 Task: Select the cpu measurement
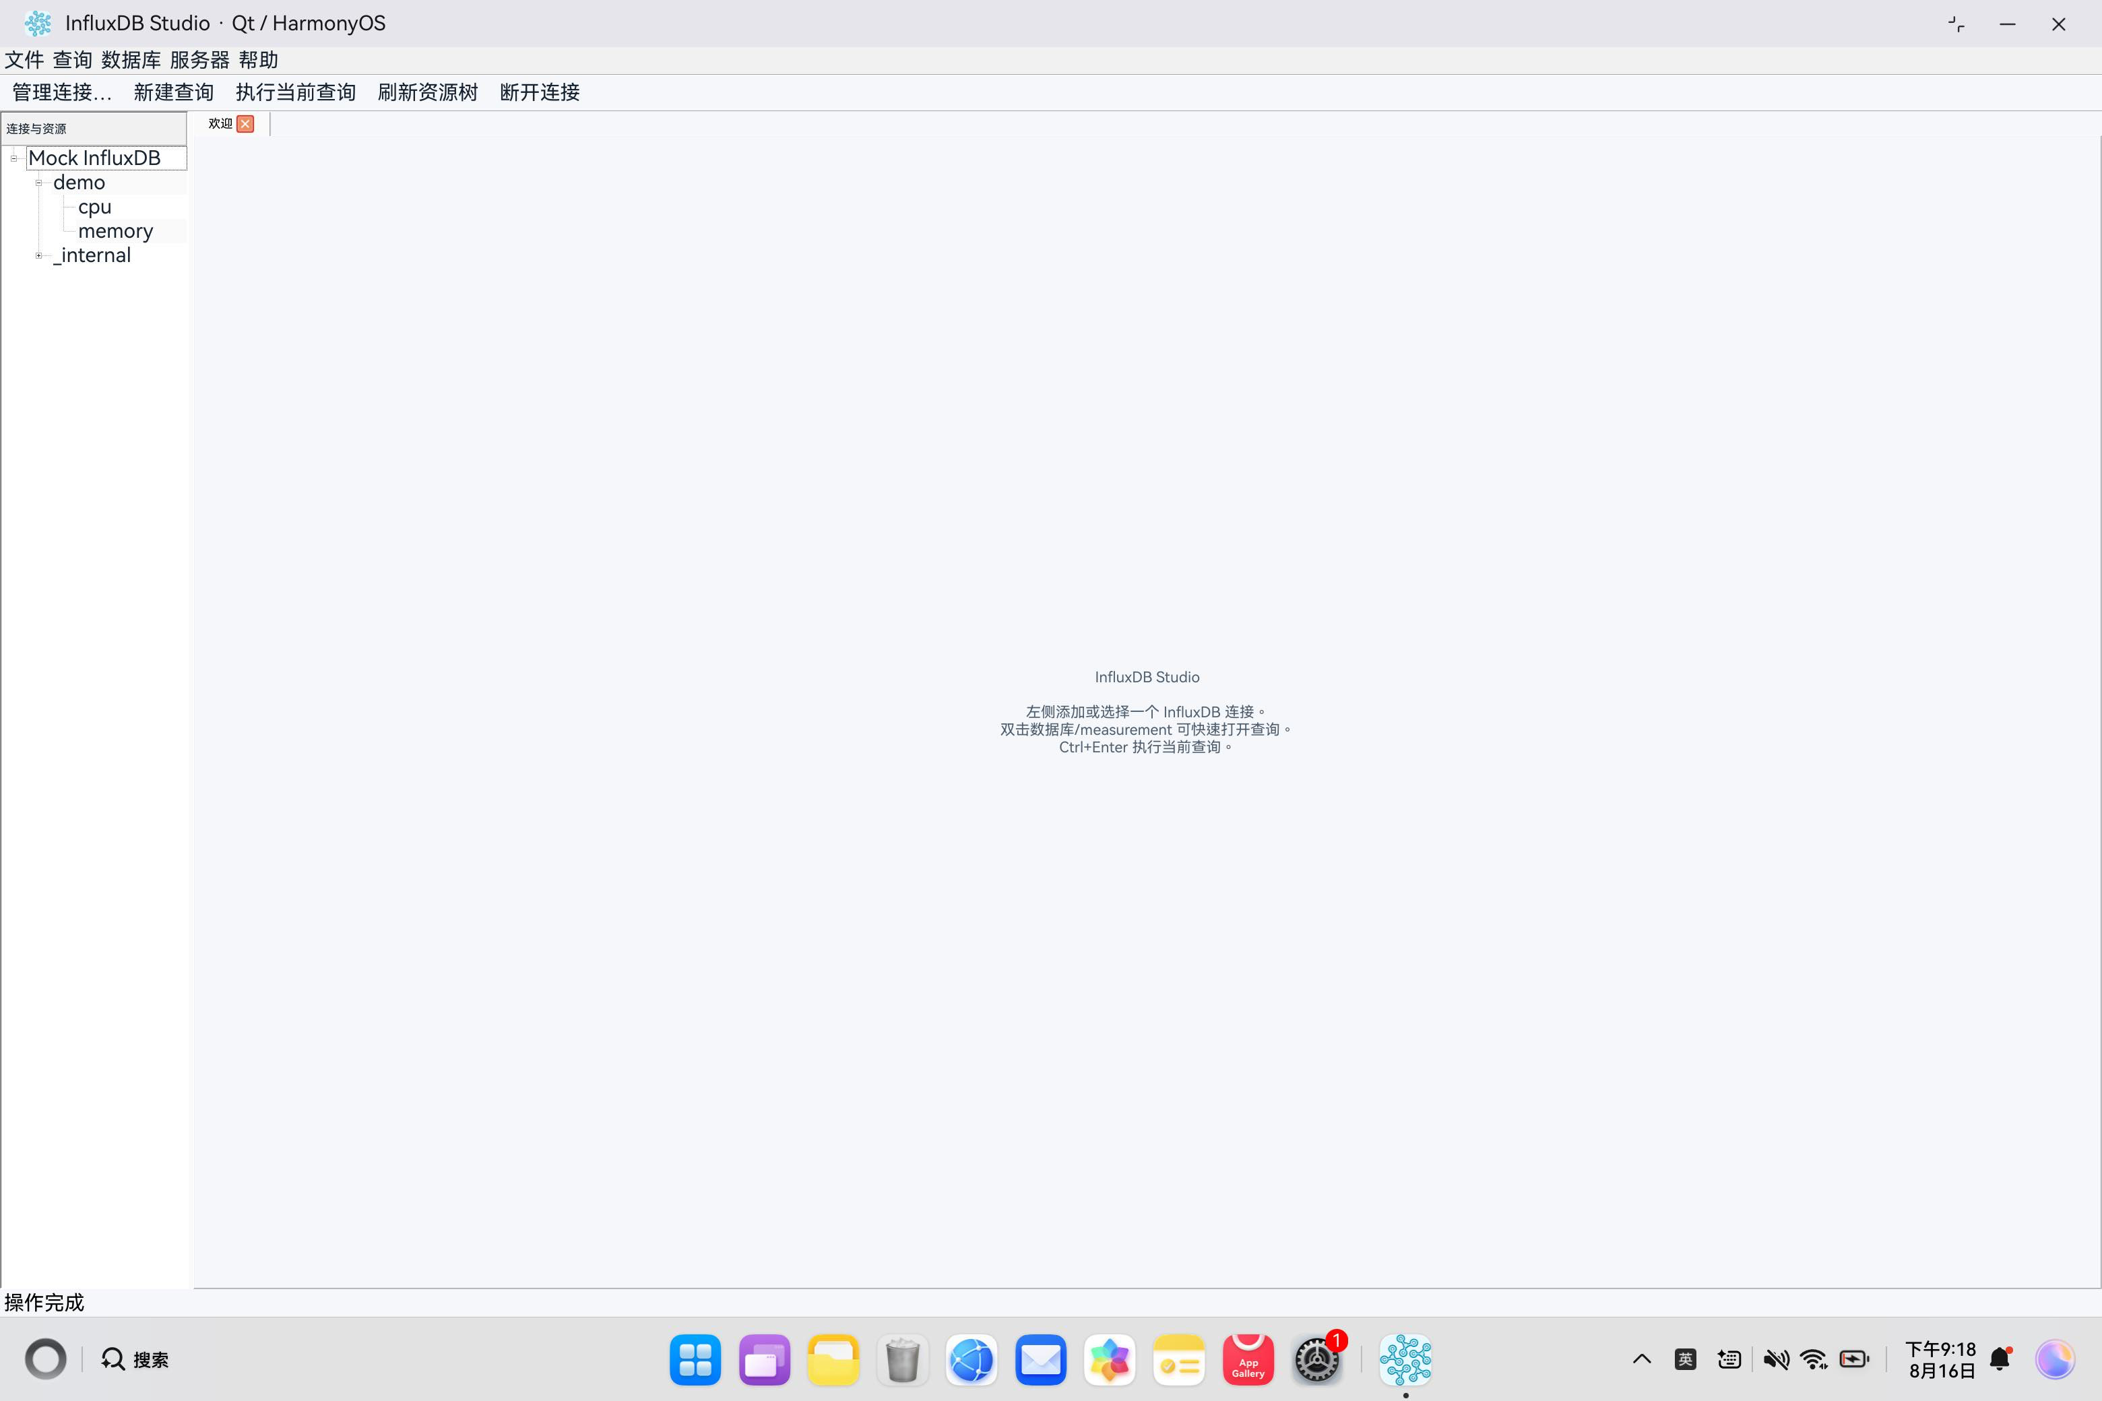pos(95,206)
